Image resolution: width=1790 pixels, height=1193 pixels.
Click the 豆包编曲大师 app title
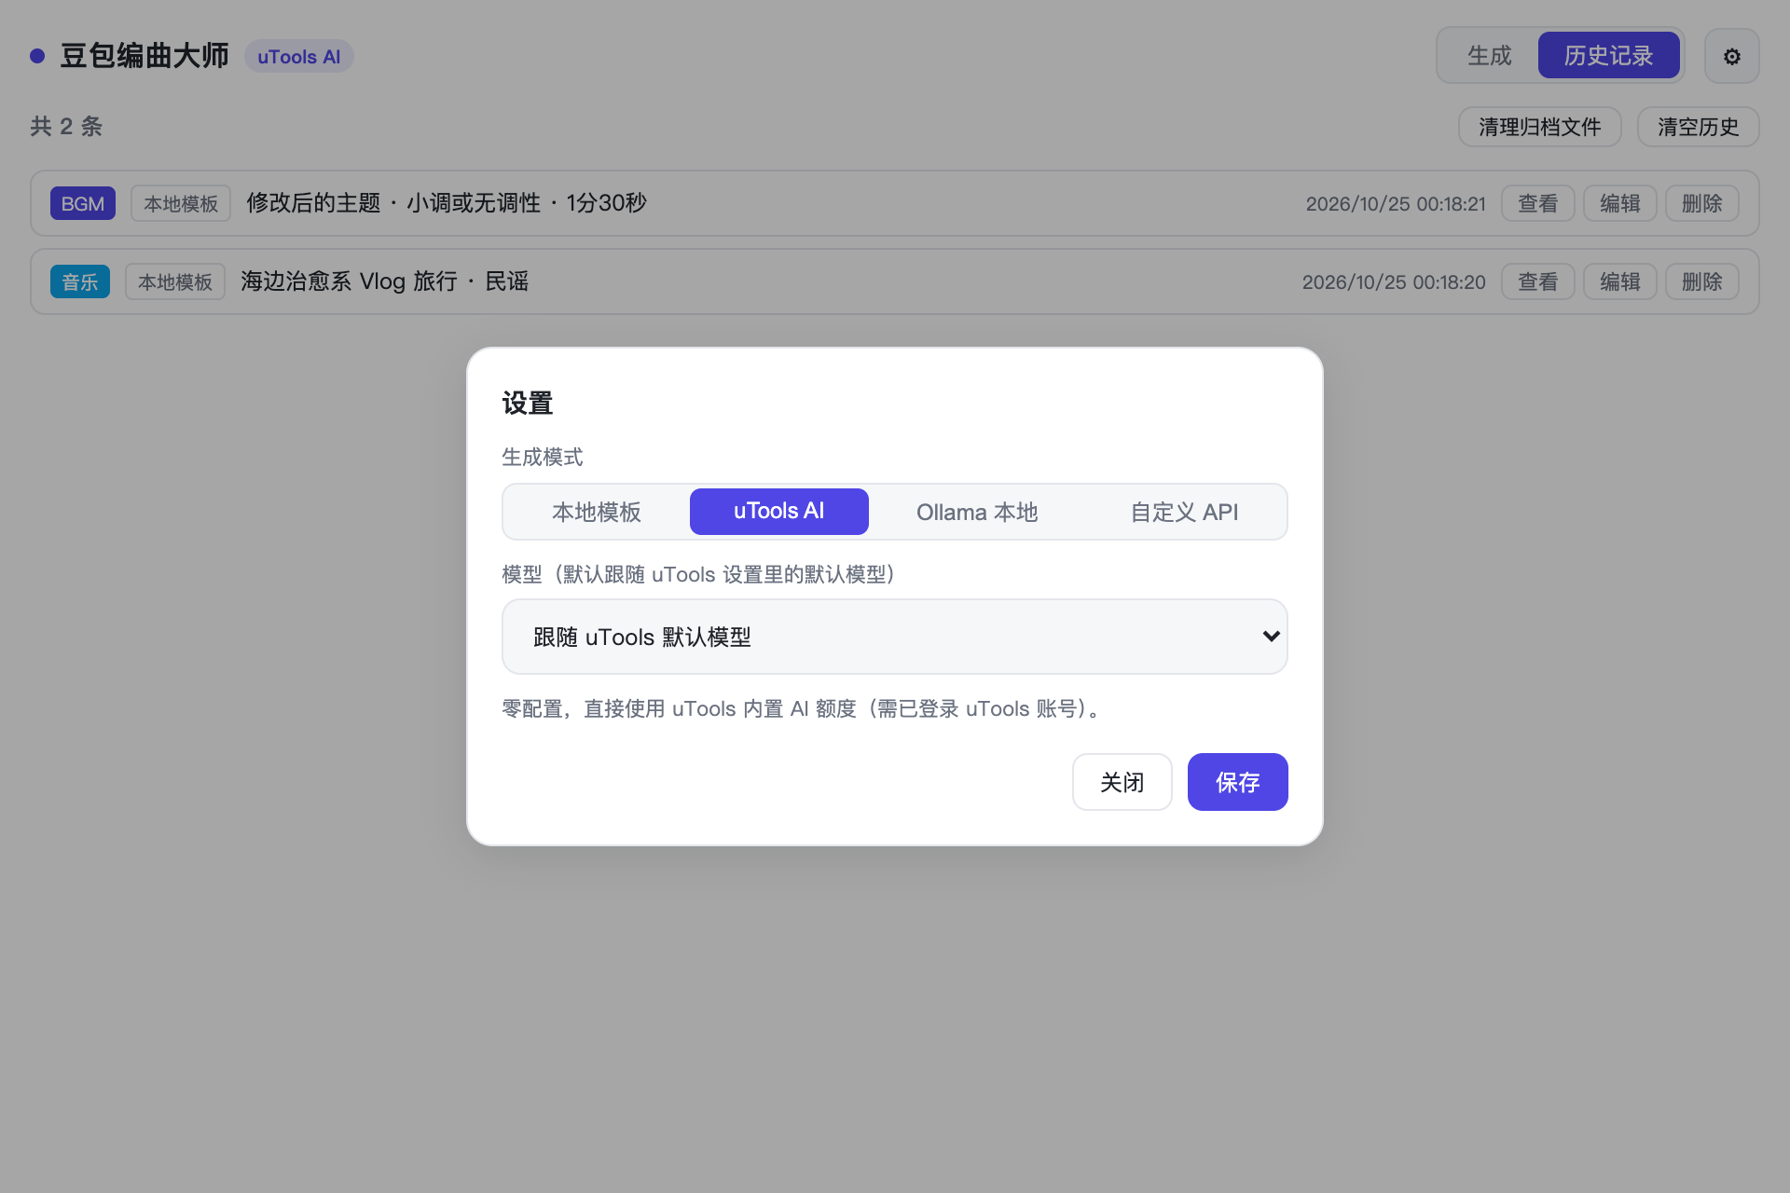click(145, 56)
